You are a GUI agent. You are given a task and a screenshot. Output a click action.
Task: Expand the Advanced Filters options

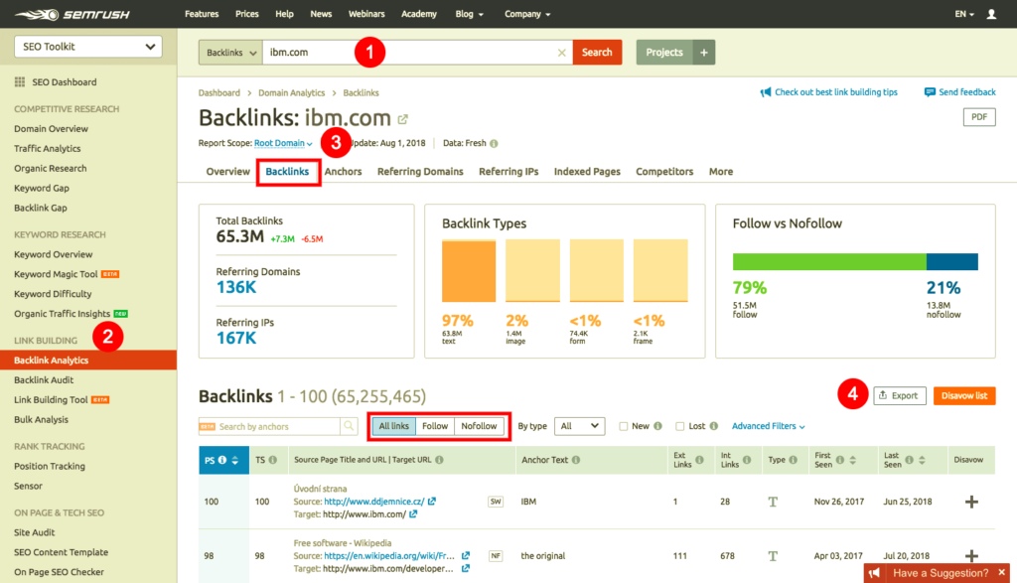pyautogui.click(x=768, y=426)
